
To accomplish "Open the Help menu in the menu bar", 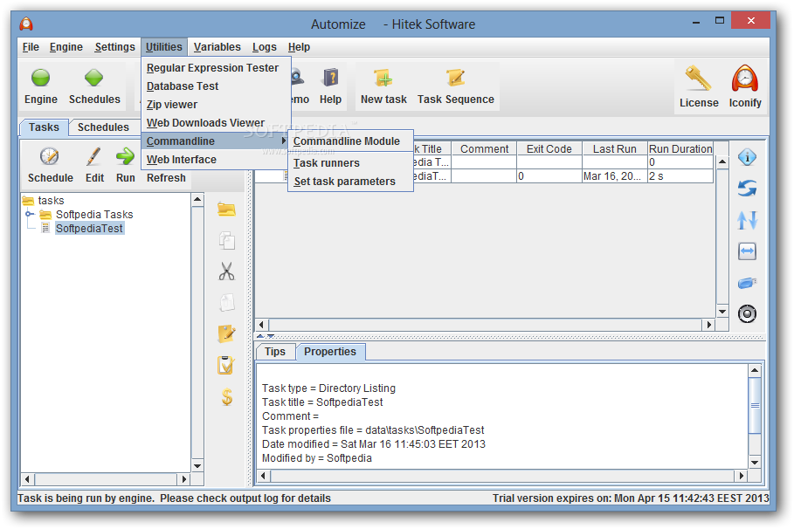I will 299,47.
